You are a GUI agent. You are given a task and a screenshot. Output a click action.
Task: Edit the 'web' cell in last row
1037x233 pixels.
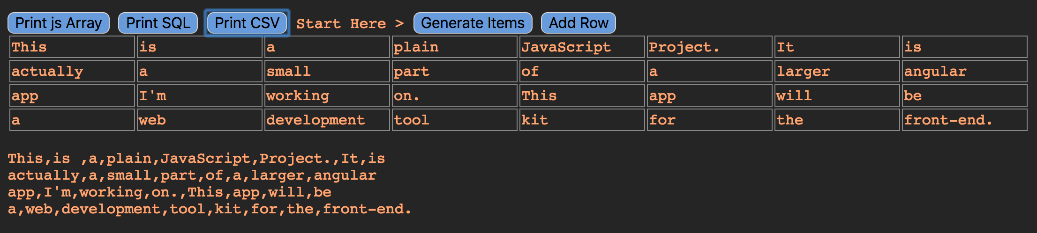[200, 120]
